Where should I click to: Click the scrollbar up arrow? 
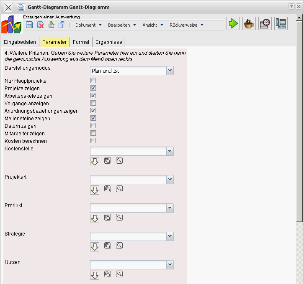pos(299,18)
